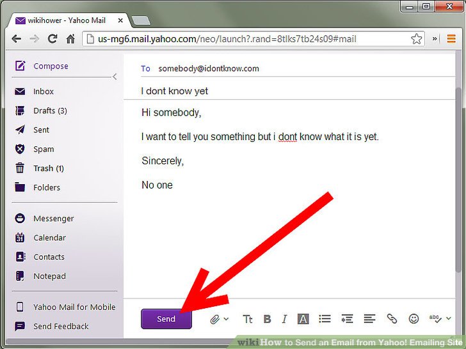Open attachment options dropdown arrow

pos(226,319)
